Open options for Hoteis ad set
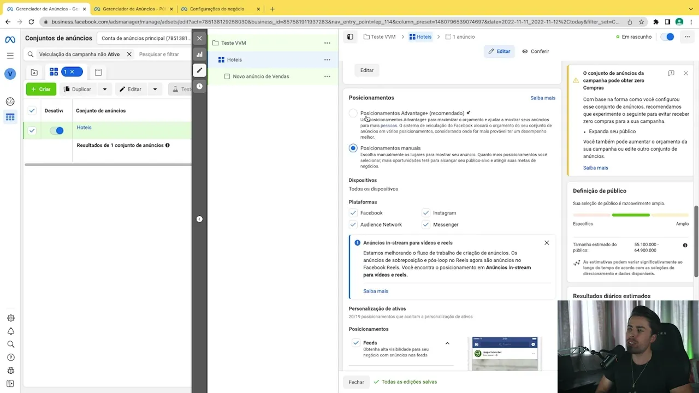699x393 pixels. point(327,59)
